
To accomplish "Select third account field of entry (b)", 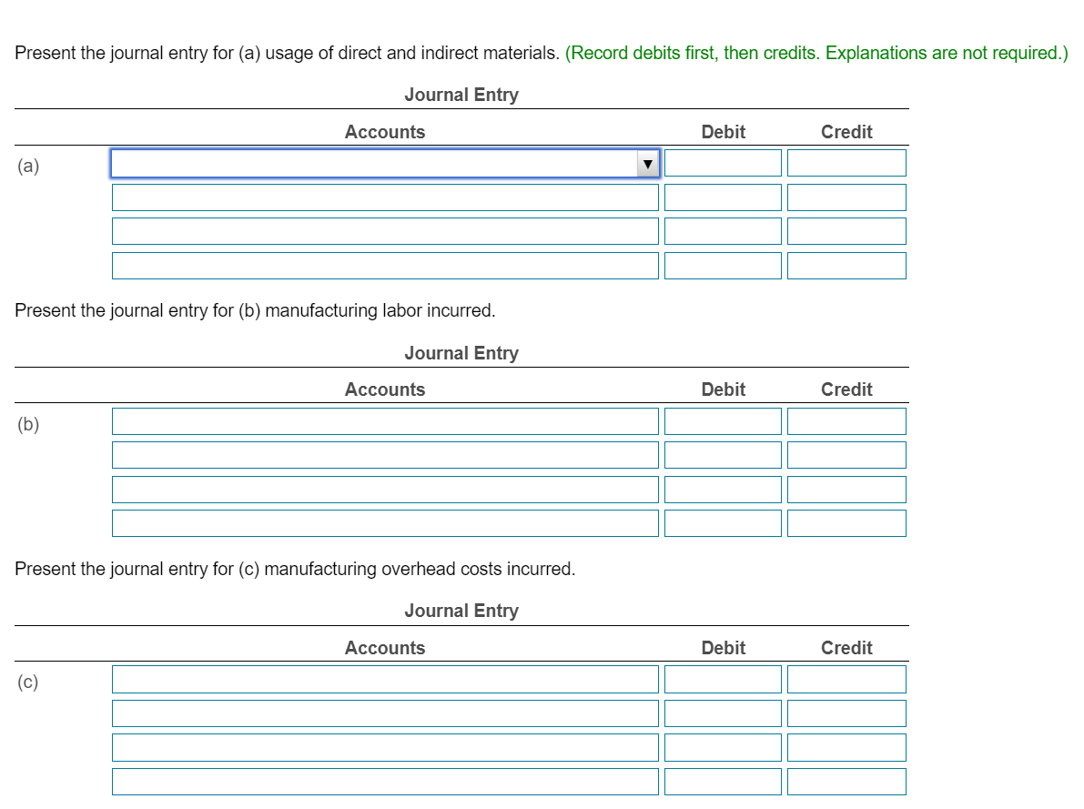I will click(385, 490).
